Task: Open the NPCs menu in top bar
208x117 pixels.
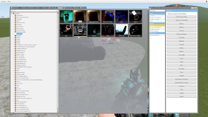Action: tap(9, 2)
